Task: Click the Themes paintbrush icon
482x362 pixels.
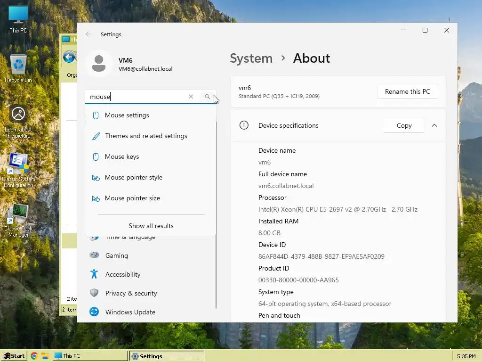Action: point(96,136)
